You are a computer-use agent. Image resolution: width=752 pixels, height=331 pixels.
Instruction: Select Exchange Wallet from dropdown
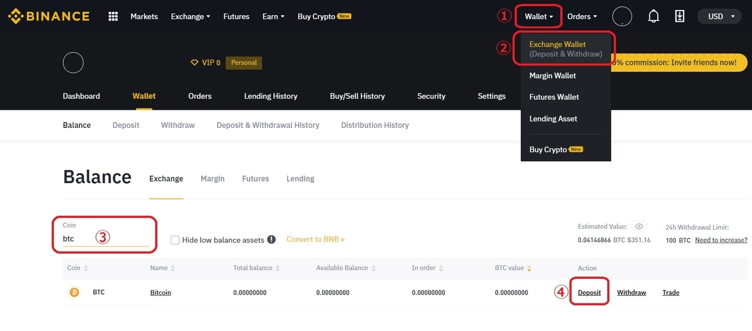click(565, 49)
